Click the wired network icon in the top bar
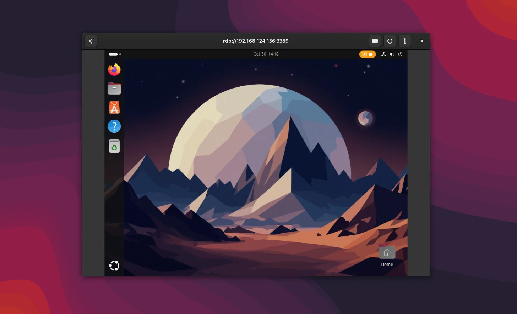 coord(383,54)
